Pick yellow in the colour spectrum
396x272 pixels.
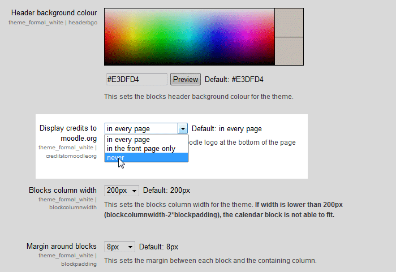133,34
